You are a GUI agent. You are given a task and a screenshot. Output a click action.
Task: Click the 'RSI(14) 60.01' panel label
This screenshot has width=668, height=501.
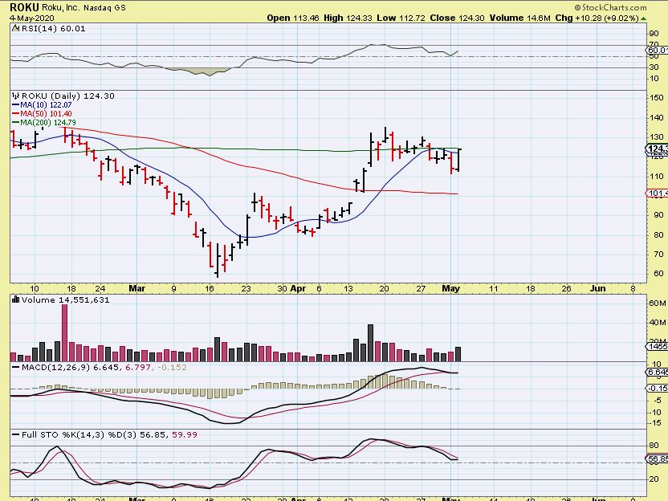point(53,29)
